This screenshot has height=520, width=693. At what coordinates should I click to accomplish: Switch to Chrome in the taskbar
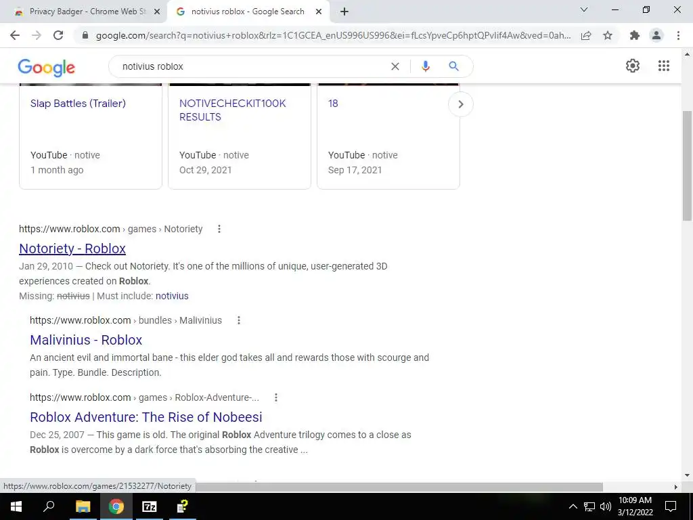[116, 506]
